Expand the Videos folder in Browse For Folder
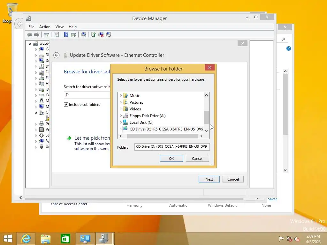The width and height of the screenshot is (327, 245). [121, 109]
